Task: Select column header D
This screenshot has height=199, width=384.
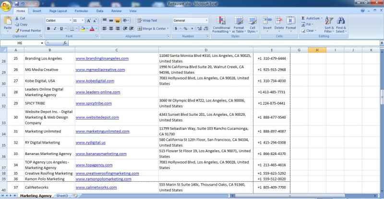Action: coord(206,50)
